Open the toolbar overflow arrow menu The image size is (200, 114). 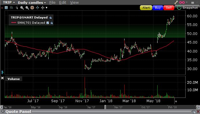[47, 8]
